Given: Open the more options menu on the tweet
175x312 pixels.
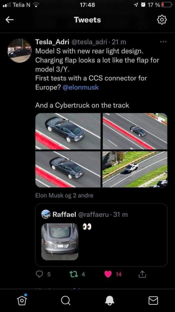Looking at the screenshot, I should click(x=163, y=42).
